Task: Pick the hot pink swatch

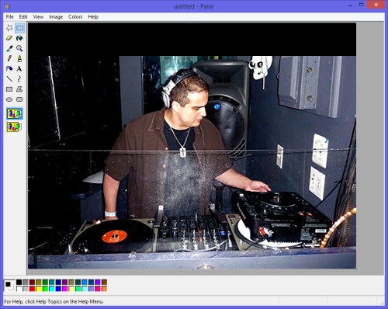Action: pos(98,289)
